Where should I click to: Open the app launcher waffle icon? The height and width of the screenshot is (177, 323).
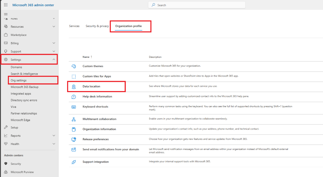[x=6, y=5]
